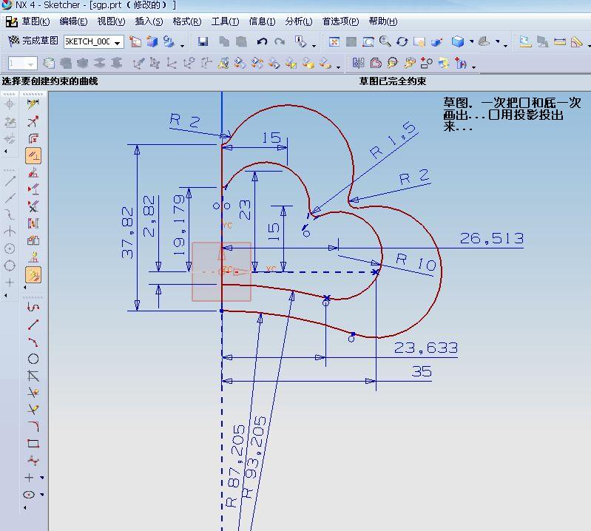Open the 插入(S) Insert menu
This screenshot has width=591, height=531.
149,21
